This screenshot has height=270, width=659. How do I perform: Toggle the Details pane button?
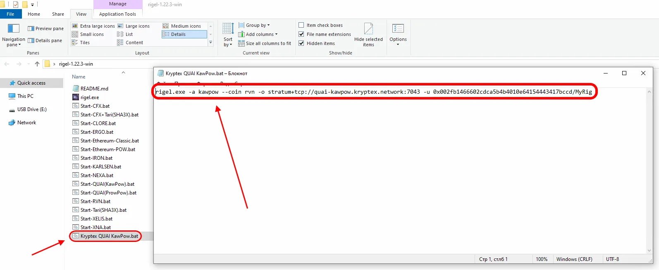45,40
